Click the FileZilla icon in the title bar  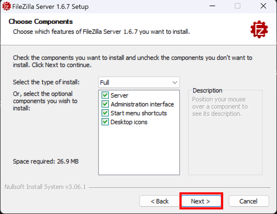[7, 6]
